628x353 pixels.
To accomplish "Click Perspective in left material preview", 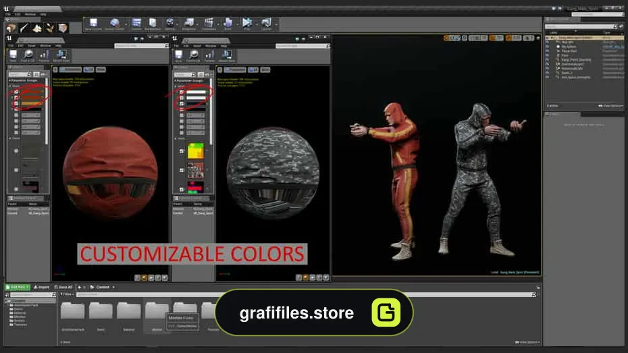I will point(71,70).
